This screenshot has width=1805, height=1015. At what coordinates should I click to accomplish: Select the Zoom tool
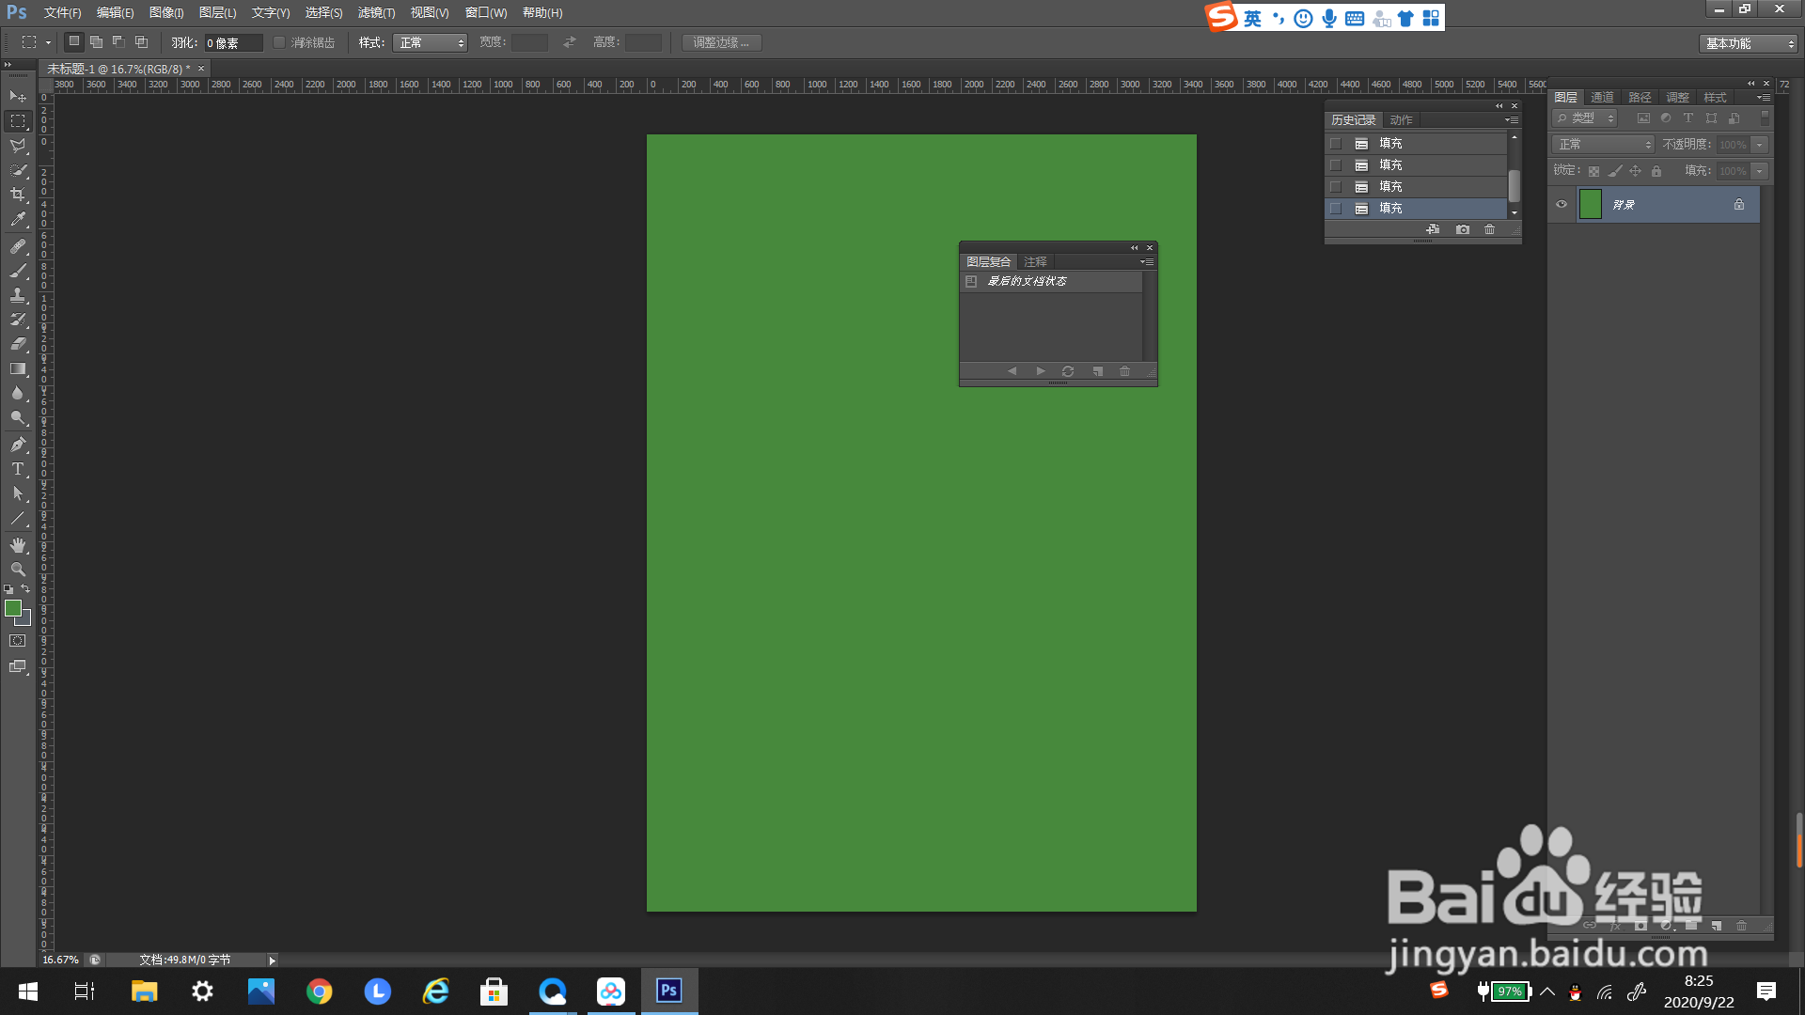pos(18,570)
